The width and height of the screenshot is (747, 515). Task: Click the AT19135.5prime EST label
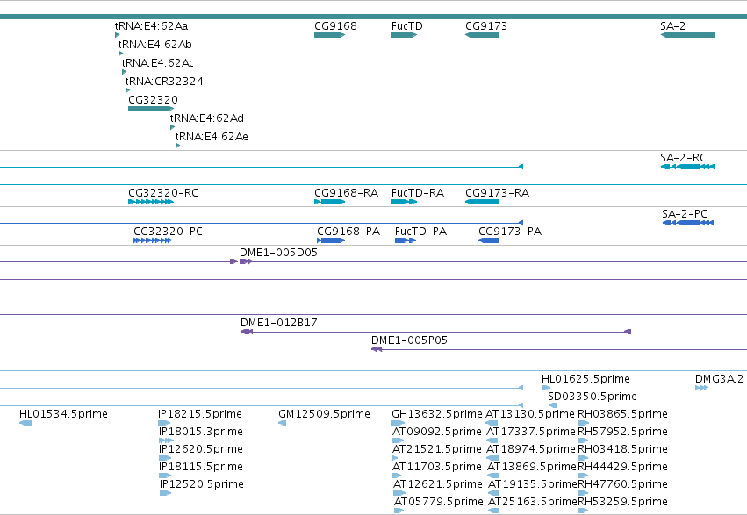pyautogui.click(x=533, y=484)
